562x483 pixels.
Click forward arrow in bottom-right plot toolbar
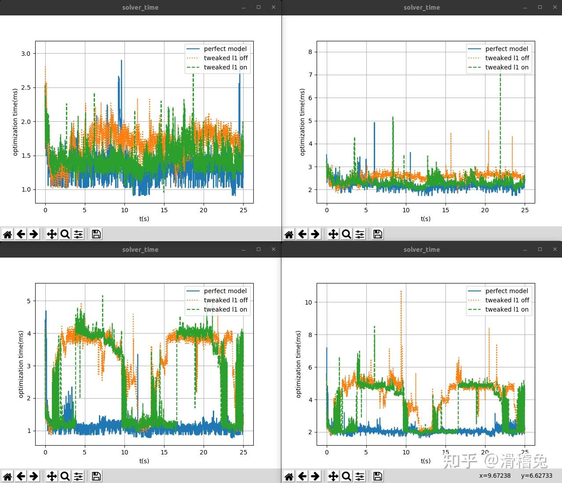[x=315, y=476]
